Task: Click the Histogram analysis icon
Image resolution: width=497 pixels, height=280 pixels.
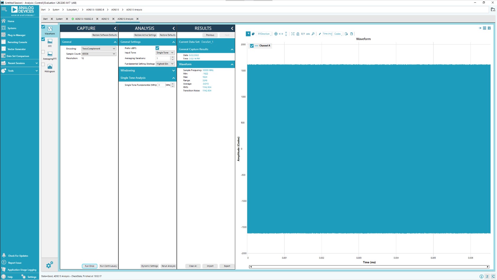Action: [50, 67]
